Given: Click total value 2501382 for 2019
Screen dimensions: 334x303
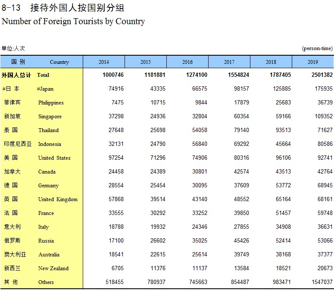Looking at the screenshot, I should pyautogui.click(x=322, y=75).
